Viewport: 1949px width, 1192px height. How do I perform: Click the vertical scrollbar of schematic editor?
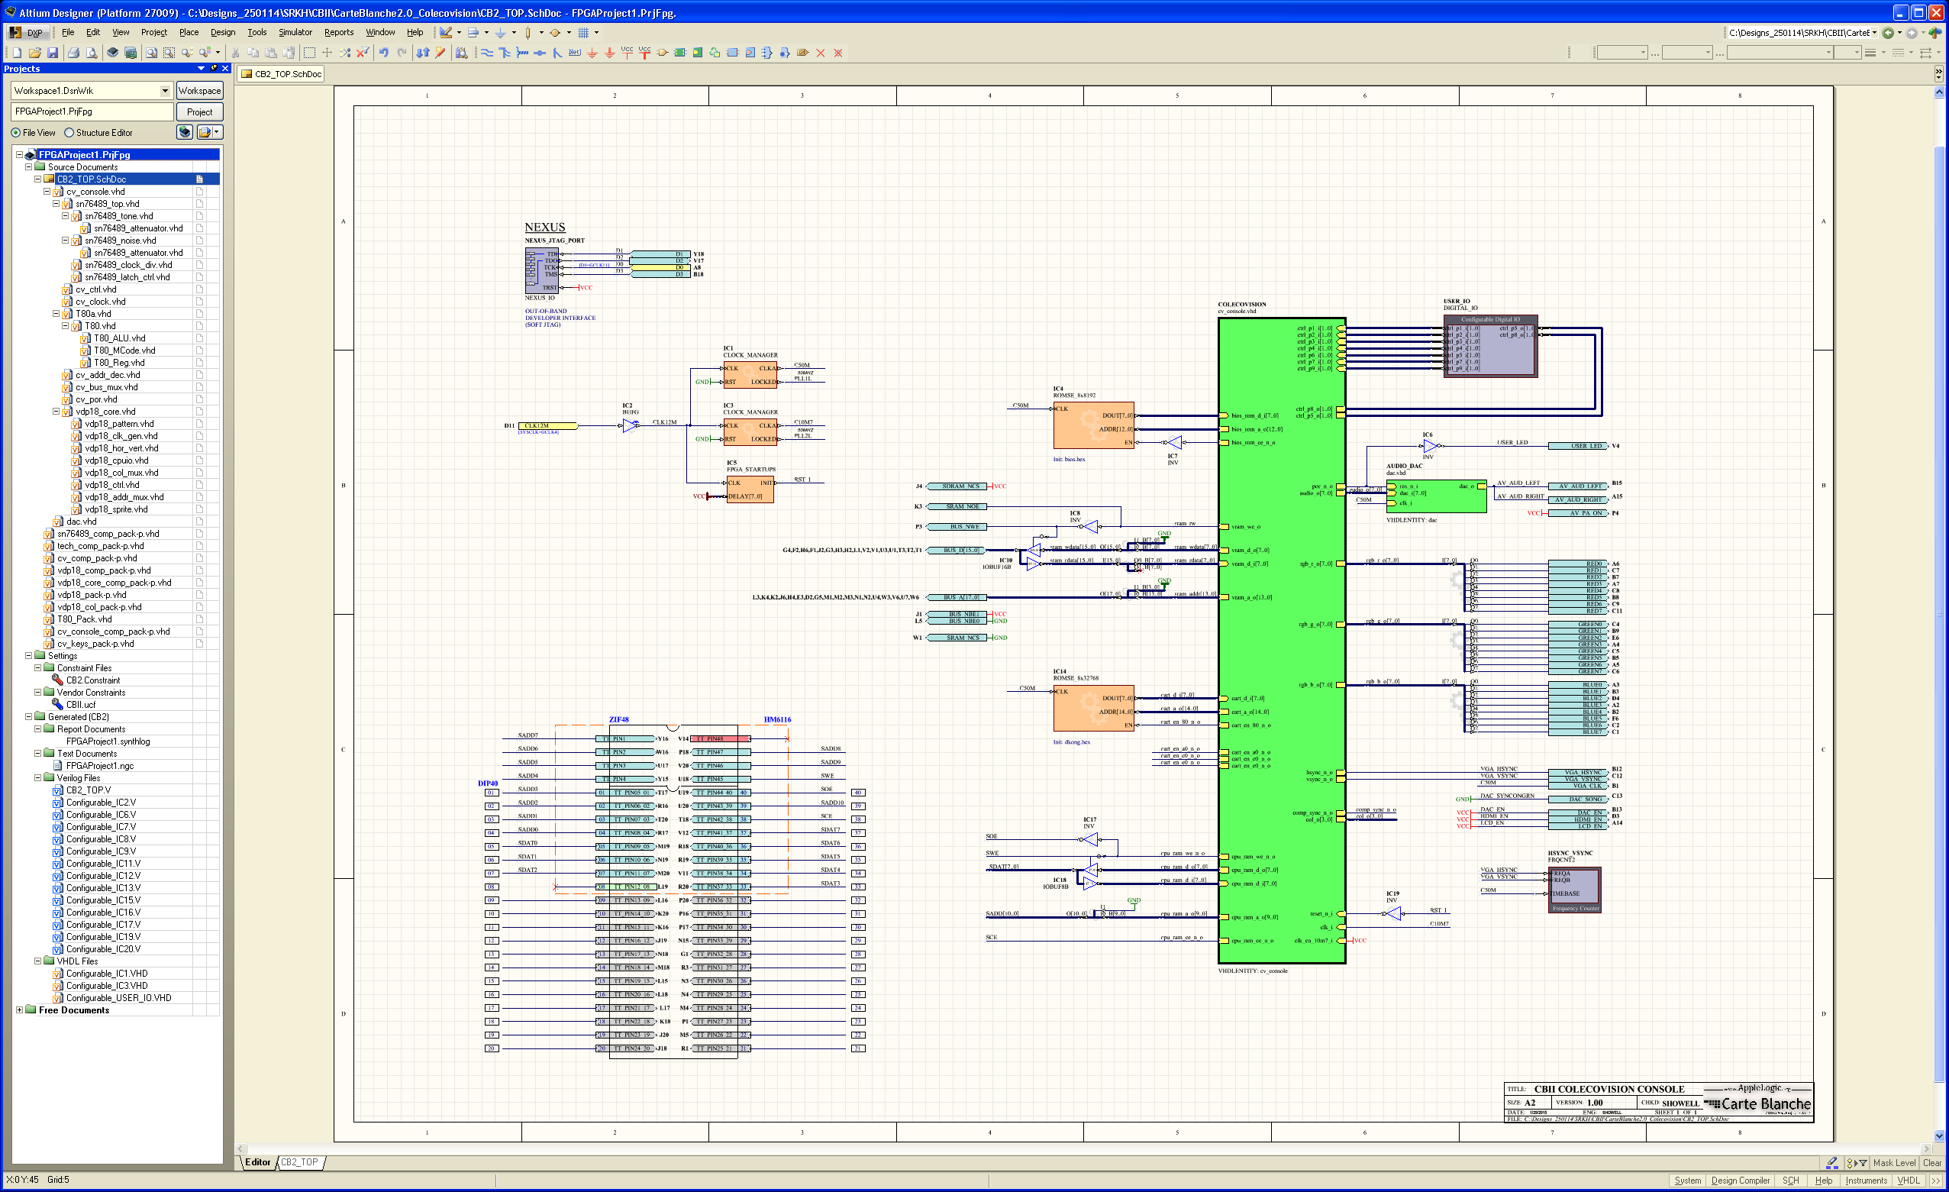pos(1939,613)
